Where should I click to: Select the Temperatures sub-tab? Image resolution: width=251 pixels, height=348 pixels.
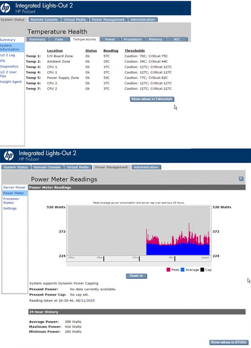coord(84,39)
